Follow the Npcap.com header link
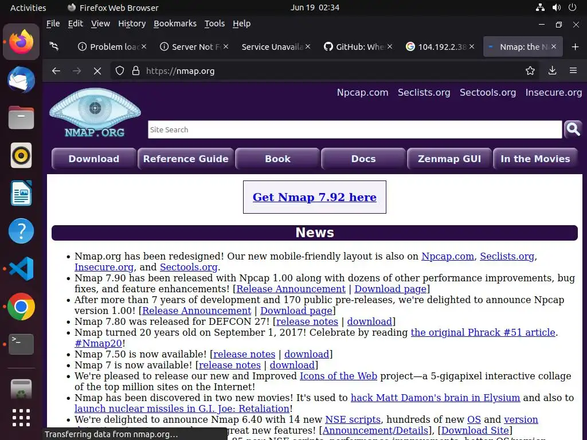587x440 pixels. tap(362, 92)
